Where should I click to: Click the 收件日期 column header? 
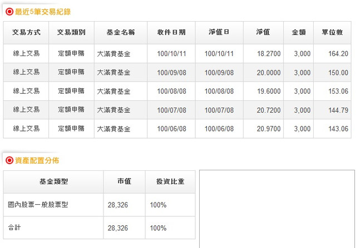tap(171, 32)
